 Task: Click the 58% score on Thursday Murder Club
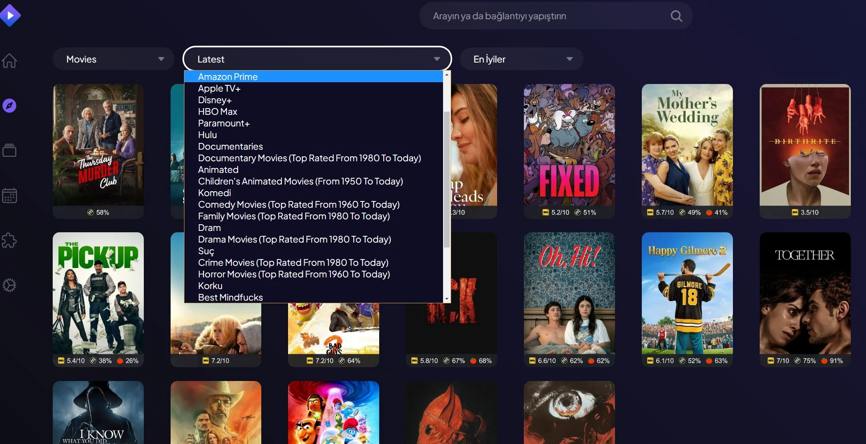[x=103, y=213]
